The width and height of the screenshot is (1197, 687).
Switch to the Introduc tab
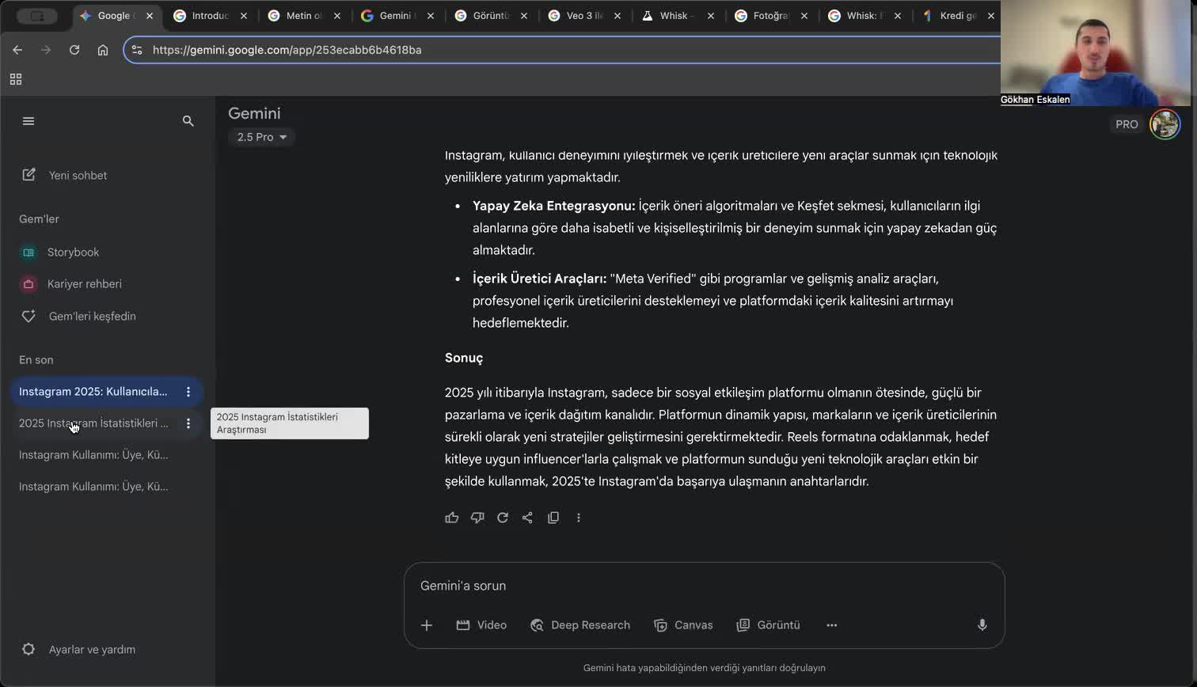coord(210,16)
